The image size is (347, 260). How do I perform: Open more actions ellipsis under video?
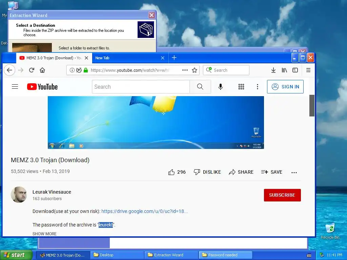[x=294, y=172]
